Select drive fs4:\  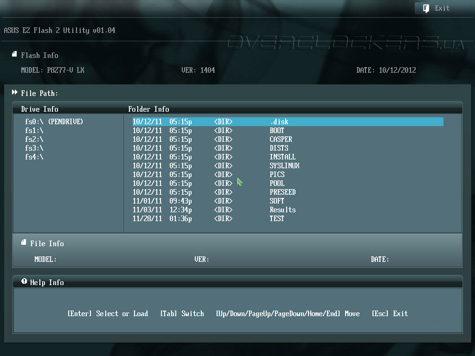pyautogui.click(x=34, y=157)
